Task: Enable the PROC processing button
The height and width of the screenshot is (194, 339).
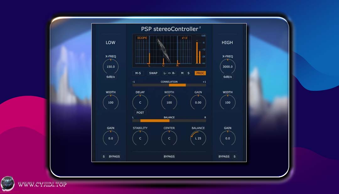Action: click(200, 73)
